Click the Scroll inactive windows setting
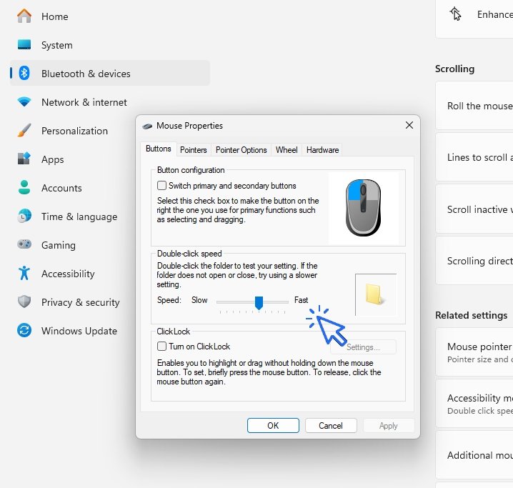Image resolution: width=513 pixels, height=488 pixels. pos(474,209)
